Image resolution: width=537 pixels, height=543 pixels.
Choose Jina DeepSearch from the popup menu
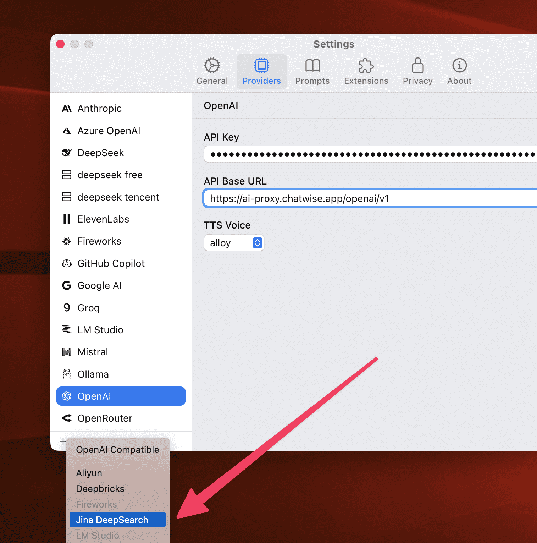[x=118, y=520]
